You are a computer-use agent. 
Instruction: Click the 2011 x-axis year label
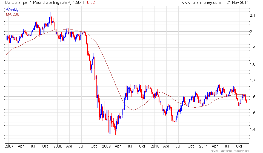coord(203,146)
